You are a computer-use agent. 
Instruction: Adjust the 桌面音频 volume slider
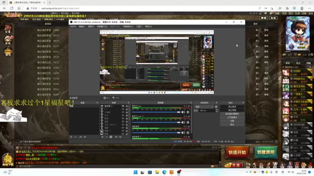point(156,133)
